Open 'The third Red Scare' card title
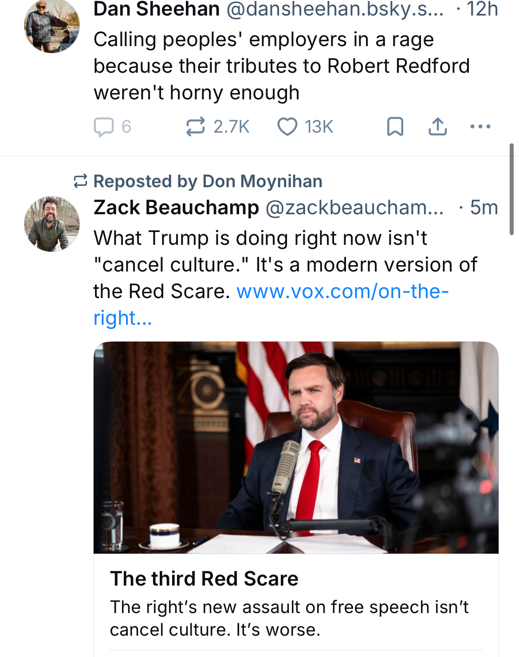 pos(204,578)
